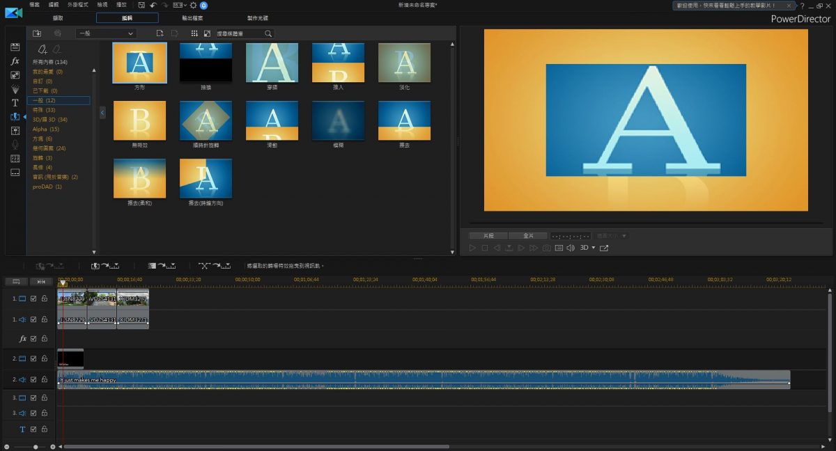This screenshot has width=836, height=451.
Task: Open the 外掛程式 menu
Action: (x=77, y=5)
